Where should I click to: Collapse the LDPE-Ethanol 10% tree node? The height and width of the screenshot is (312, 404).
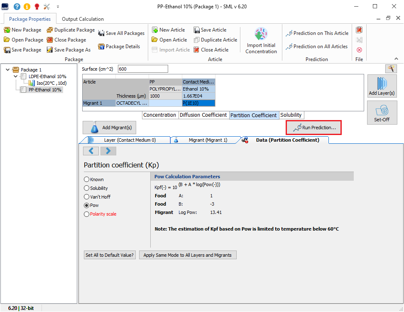coord(16,76)
